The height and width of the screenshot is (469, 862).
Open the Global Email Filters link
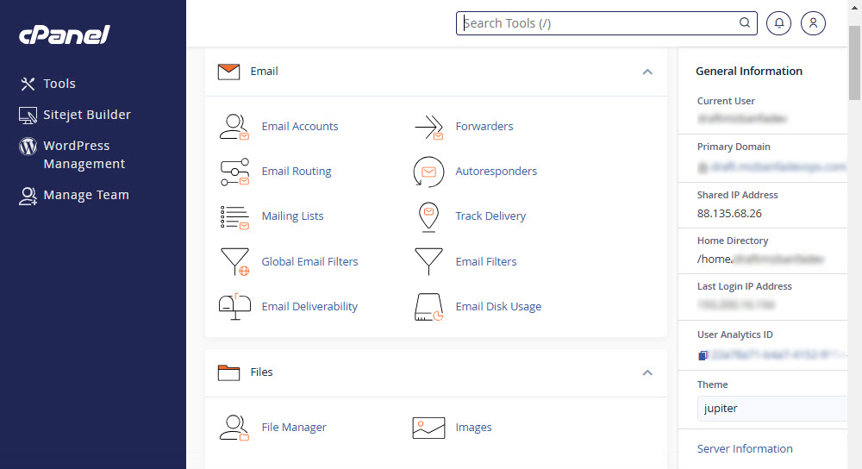pyautogui.click(x=309, y=262)
